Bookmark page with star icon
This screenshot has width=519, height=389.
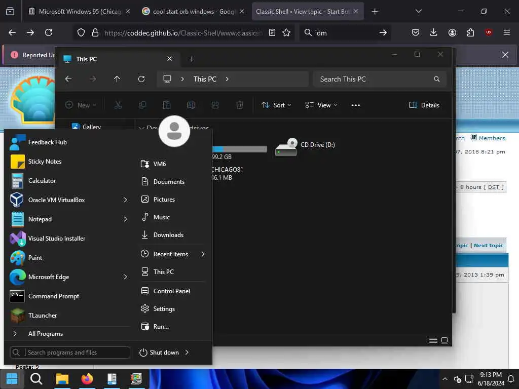pyautogui.click(x=286, y=32)
